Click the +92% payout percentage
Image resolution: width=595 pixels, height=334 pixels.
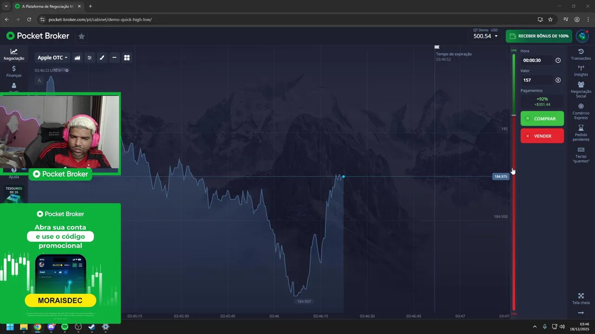tap(542, 99)
